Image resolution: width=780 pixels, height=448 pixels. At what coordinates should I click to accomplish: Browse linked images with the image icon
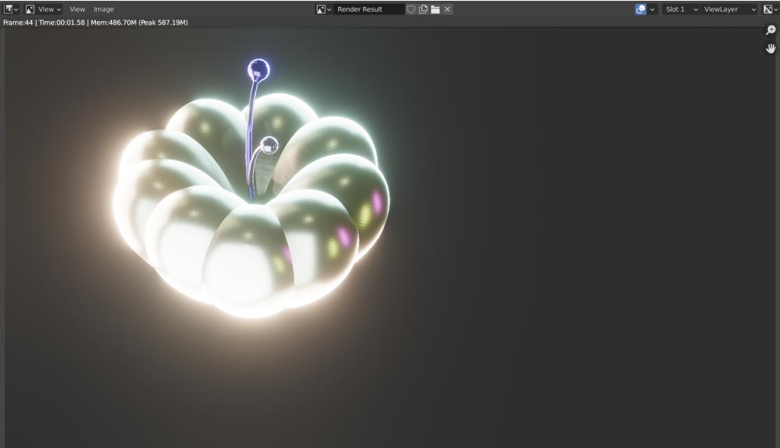[324, 9]
